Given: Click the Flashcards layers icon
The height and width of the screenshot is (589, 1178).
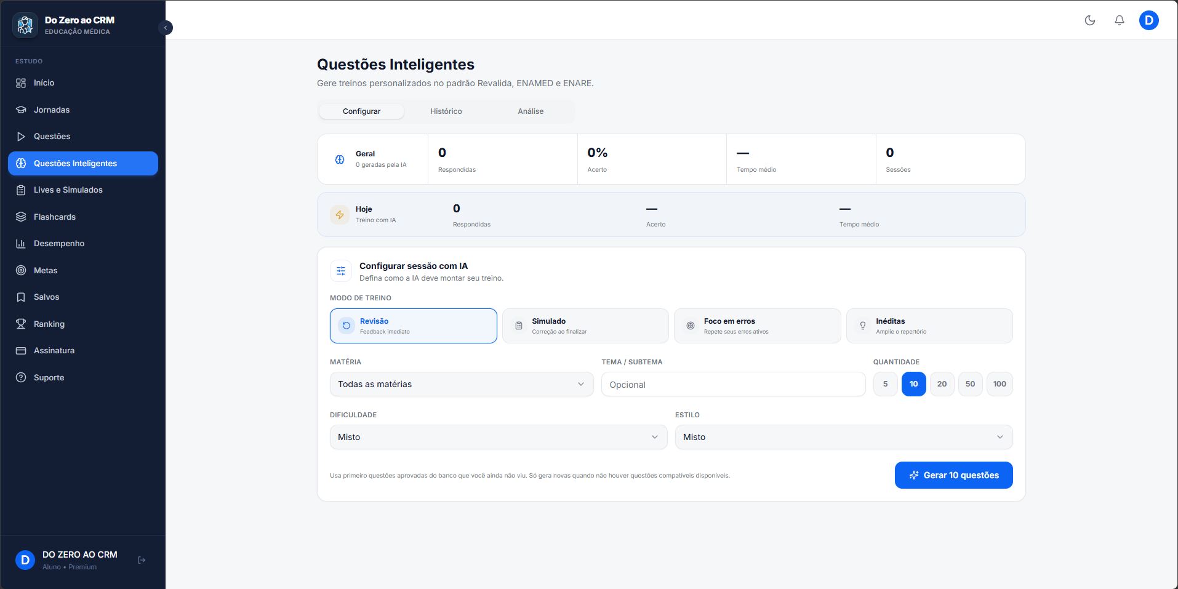Looking at the screenshot, I should [x=21, y=217].
